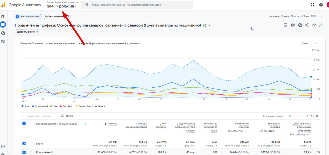Open the primary dimension Основная группа dropdown
The image size is (329, 155).
coord(59,124)
